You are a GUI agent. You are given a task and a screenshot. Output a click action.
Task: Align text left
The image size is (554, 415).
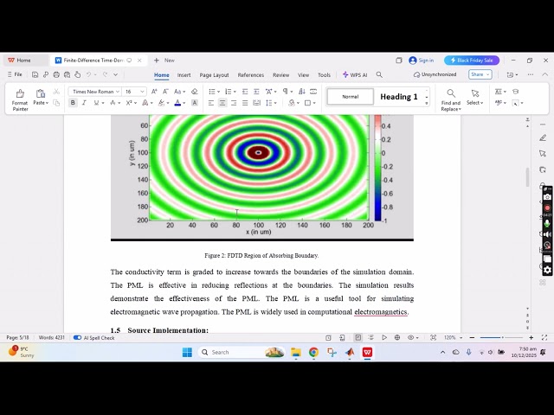coord(211,103)
